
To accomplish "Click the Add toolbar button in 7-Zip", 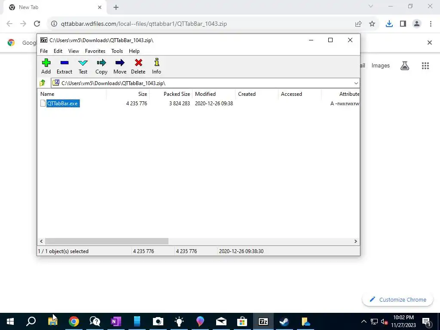I will tap(46, 67).
